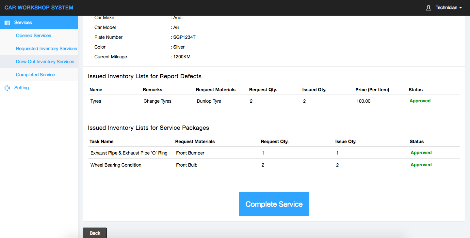Click the Setting gear icon

pos(7,88)
